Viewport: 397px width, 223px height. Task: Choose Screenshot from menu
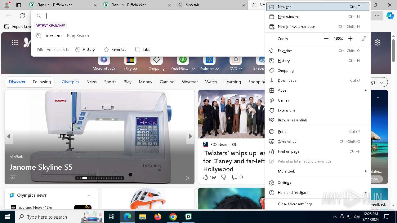pyautogui.click(x=318, y=142)
